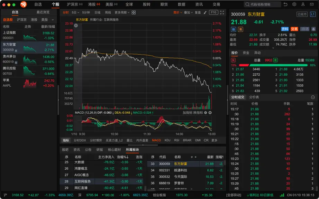This screenshot has width=319, height=199.
Task: Toggle the 竞价 auction display option
Action: coord(177,12)
